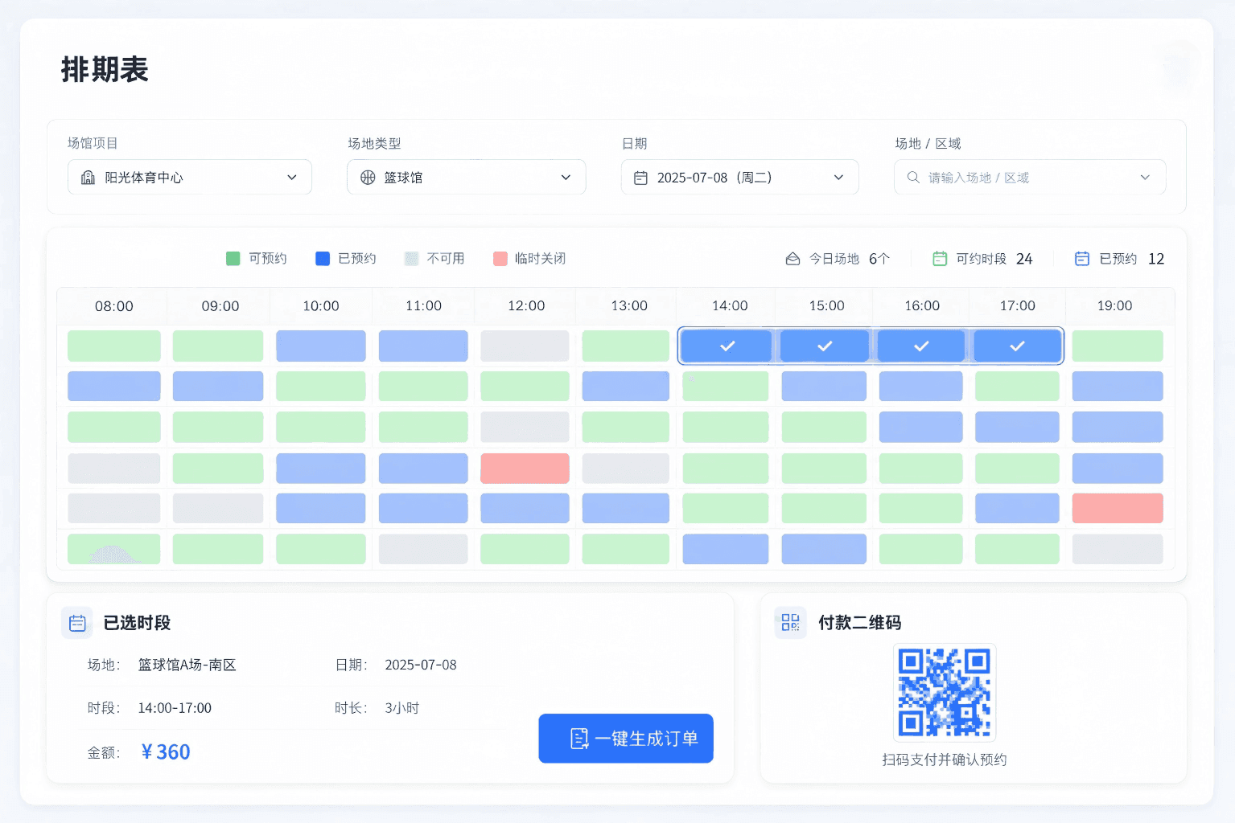The width and height of the screenshot is (1235, 823).
Task: Click the green 可约时段 calendar icon
Action: [939, 259]
